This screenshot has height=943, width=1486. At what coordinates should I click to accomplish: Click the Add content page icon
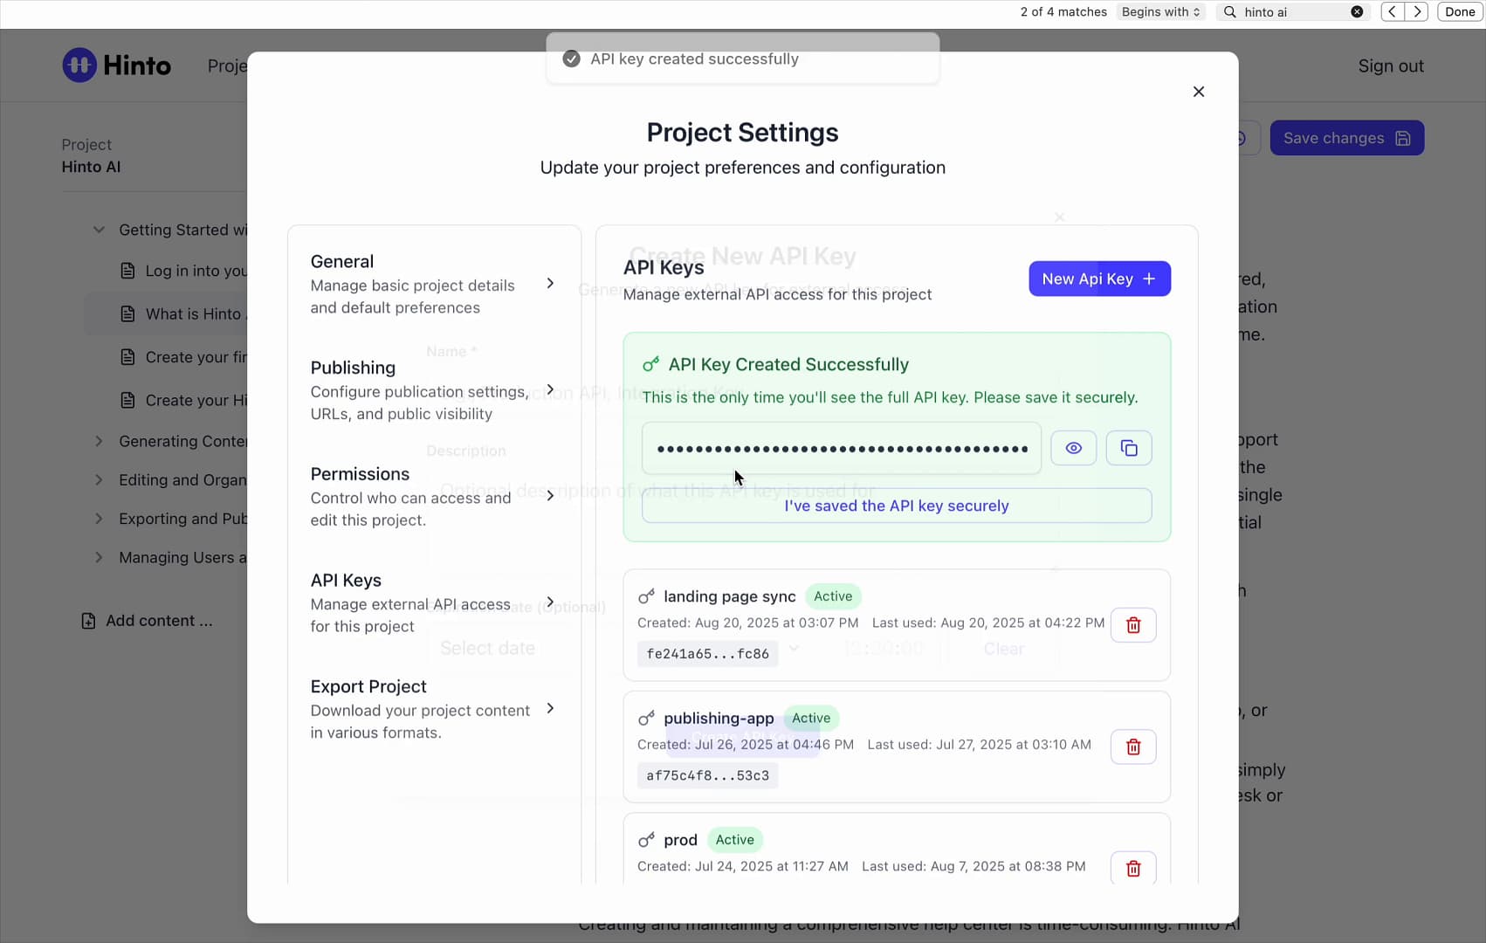(x=88, y=621)
